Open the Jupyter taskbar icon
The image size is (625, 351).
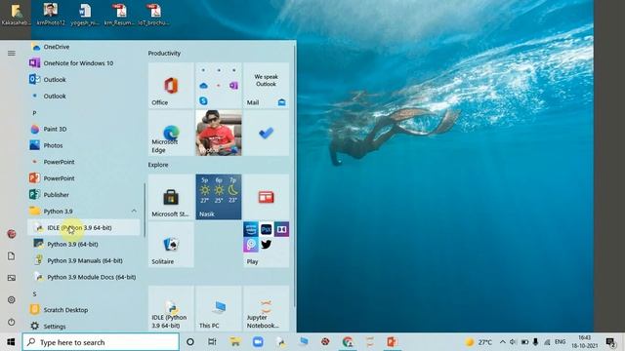[370, 342]
